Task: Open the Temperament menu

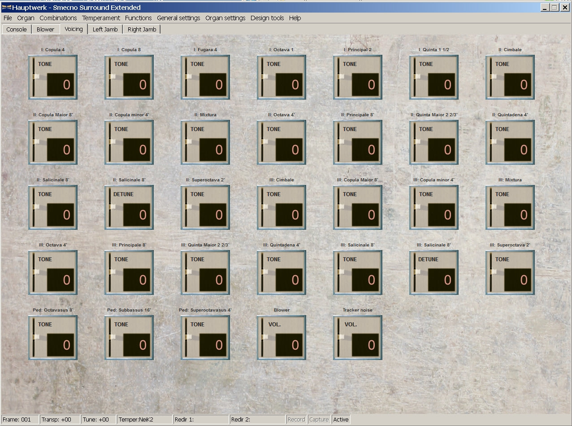Action: [101, 18]
